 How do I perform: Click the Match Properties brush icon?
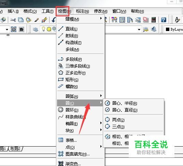[37, 20]
